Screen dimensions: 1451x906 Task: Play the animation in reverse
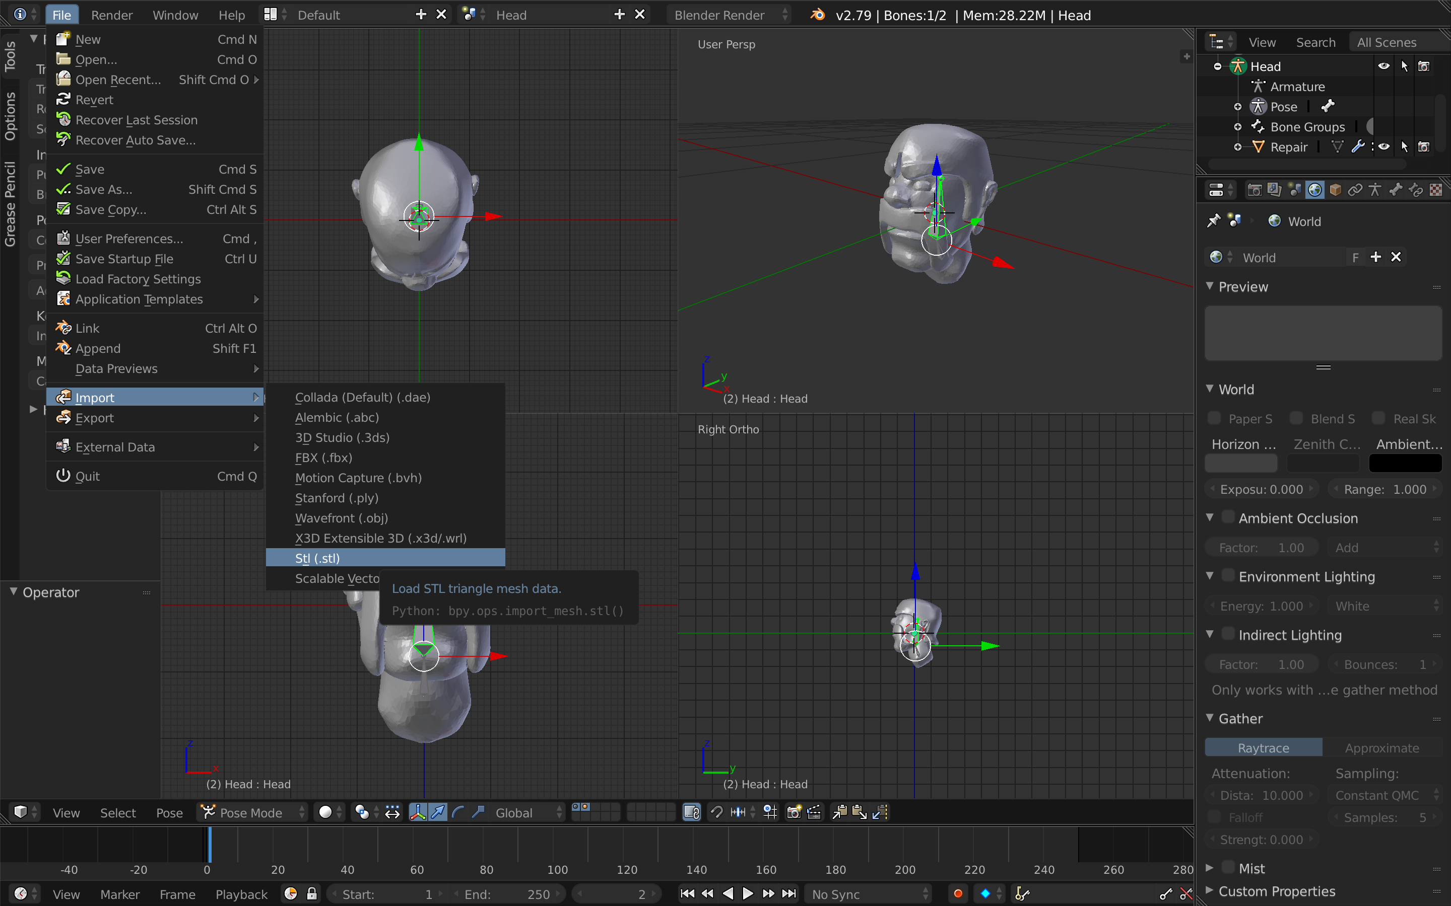[728, 894]
